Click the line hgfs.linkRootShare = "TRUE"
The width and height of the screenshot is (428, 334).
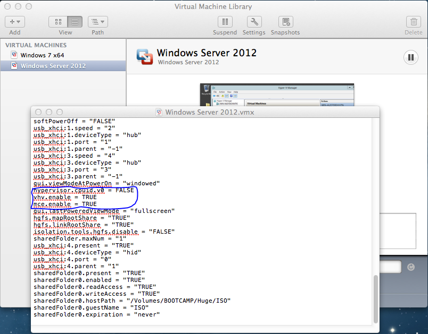[84, 225]
